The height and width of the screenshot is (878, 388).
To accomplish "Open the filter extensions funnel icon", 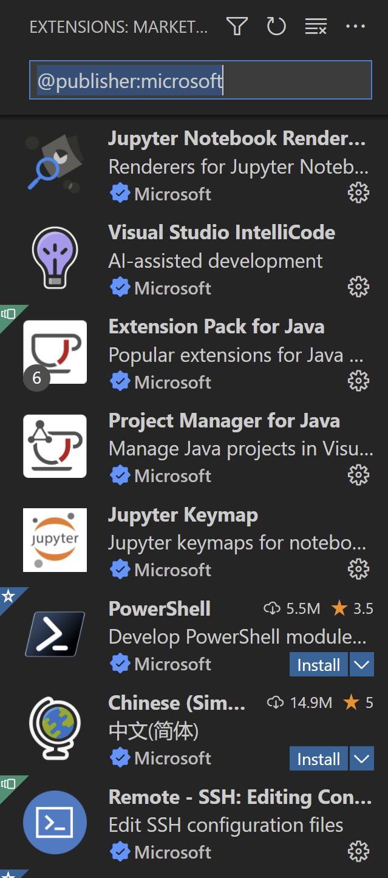I will pyautogui.click(x=237, y=27).
